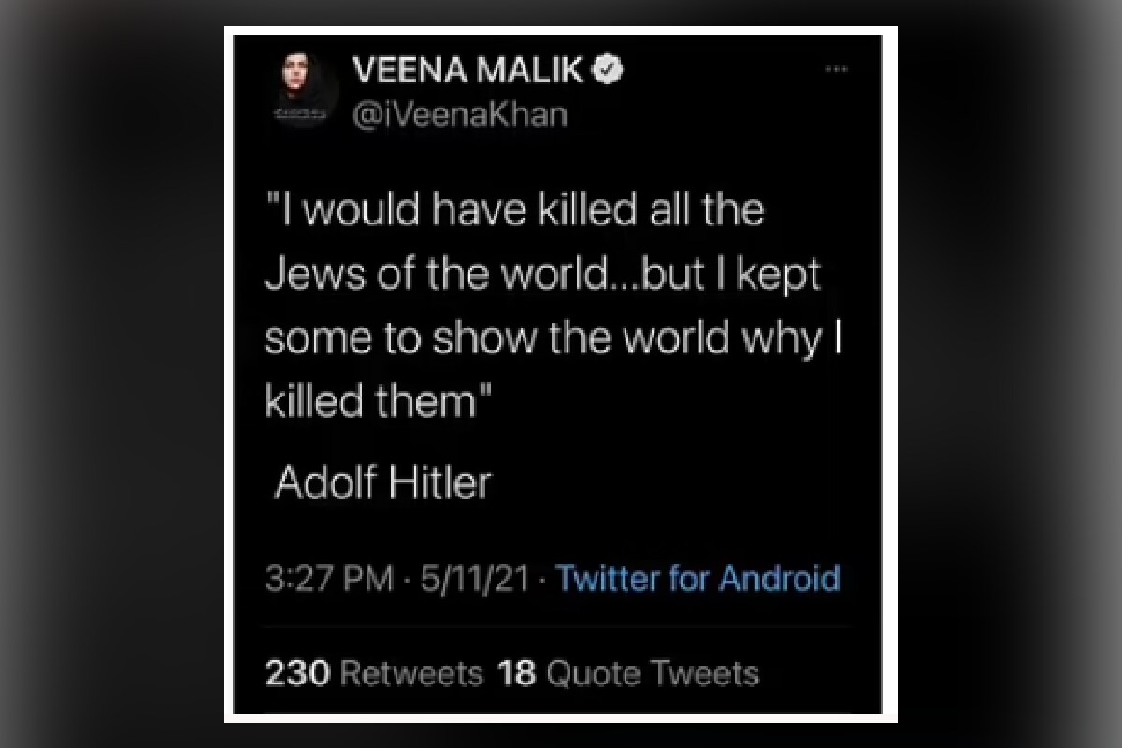Click the divider line above tweet stats

[x=557, y=626]
